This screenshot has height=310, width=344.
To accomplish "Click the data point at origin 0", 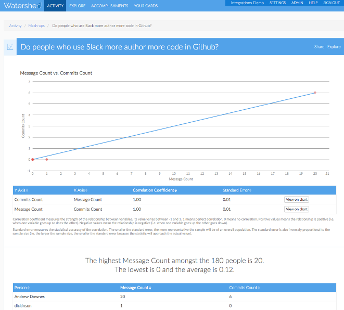I will (x=32, y=159).
